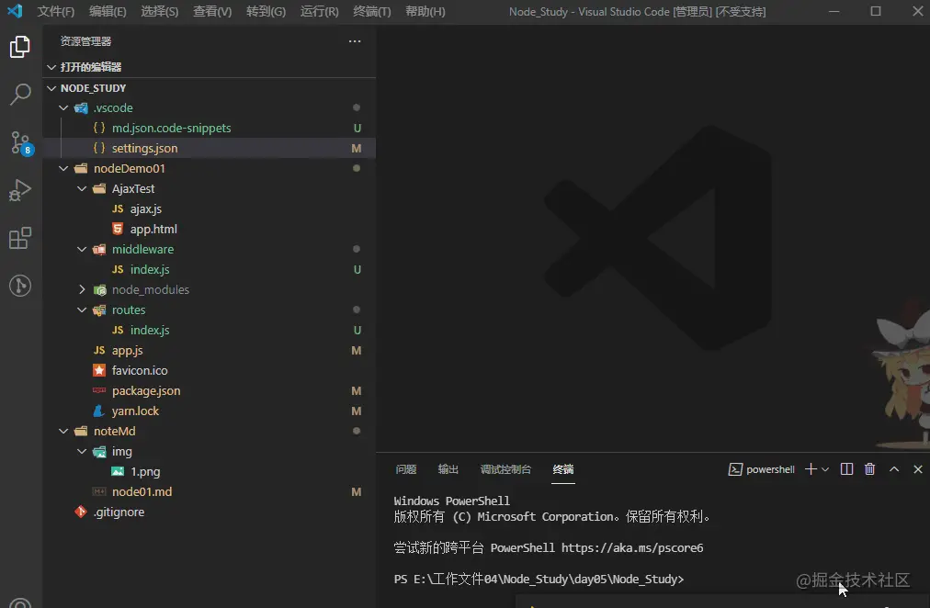Click the favicon.ico star icon
930x608 pixels.
(x=99, y=370)
